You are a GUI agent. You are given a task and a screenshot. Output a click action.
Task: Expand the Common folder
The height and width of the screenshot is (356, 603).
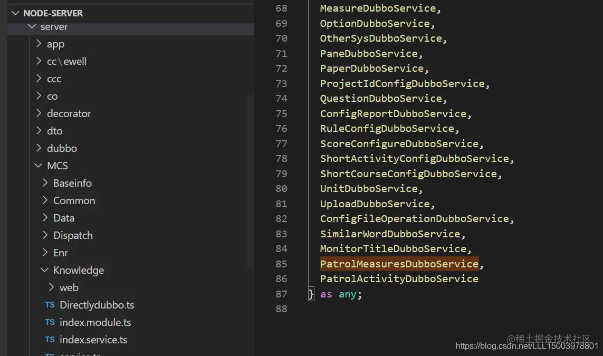(45, 200)
